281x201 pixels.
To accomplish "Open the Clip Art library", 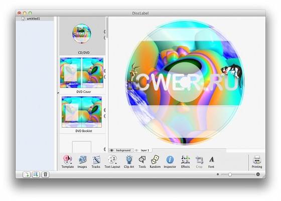I will coord(129,162).
